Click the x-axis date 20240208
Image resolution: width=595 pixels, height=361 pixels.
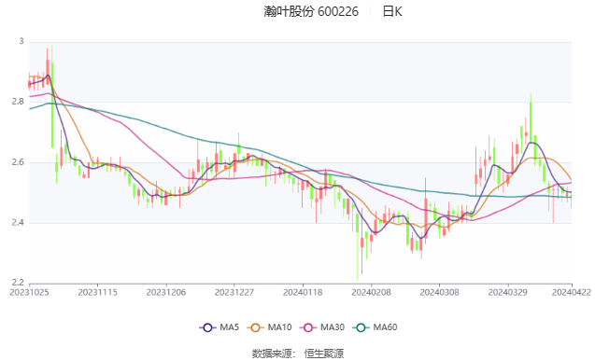click(371, 292)
